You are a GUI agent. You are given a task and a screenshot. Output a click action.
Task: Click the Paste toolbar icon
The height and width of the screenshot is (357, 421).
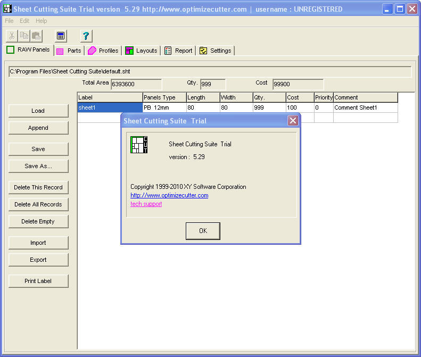(36, 36)
